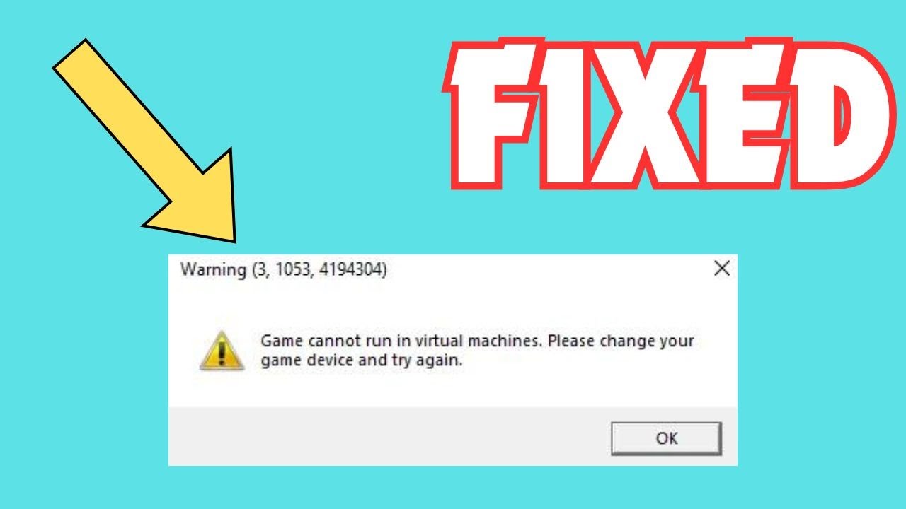
Task: Click the letter I in FIXED
Action: [549, 117]
